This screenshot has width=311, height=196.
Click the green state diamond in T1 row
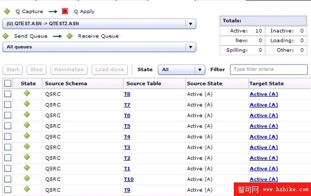pos(27,168)
